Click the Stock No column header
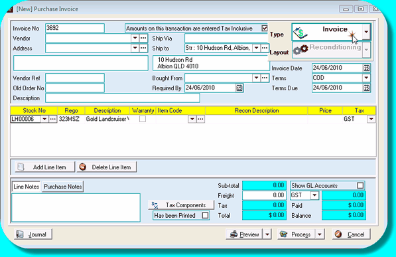Viewport: 396px width, 257px height. point(34,110)
